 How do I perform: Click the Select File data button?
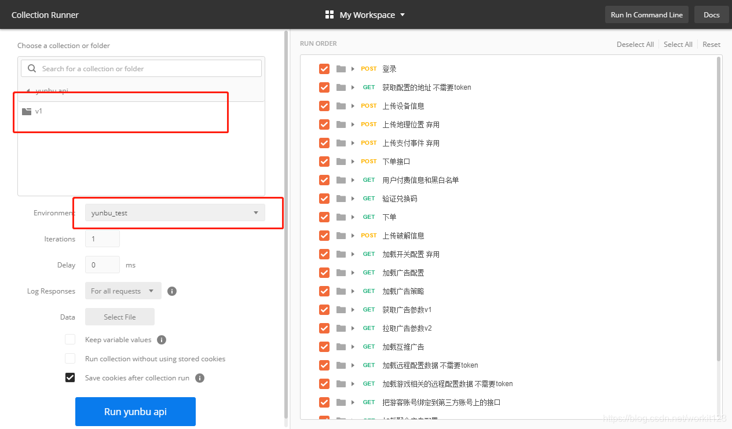pos(120,317)
